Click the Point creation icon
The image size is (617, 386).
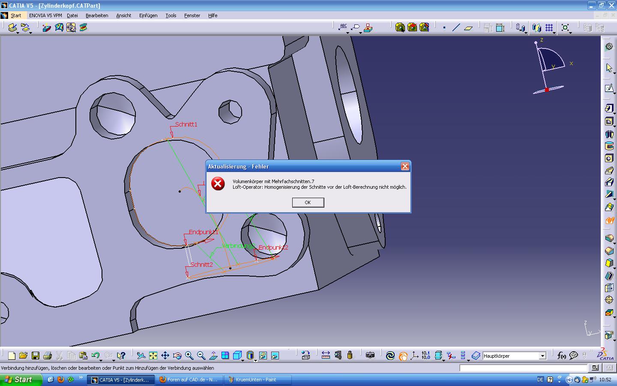point(444,28)
